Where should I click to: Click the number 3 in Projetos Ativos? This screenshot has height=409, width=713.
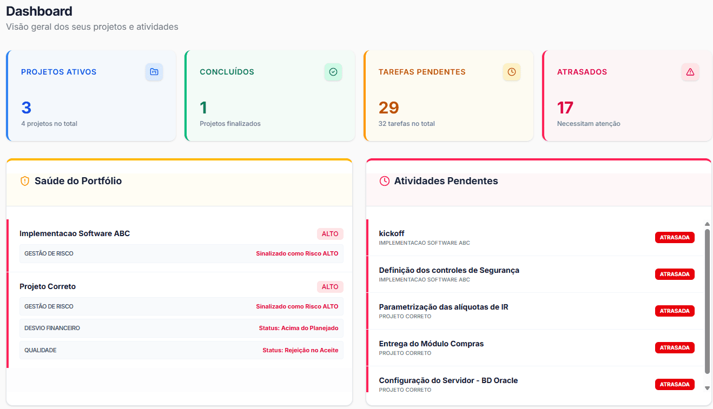[27, 108]
